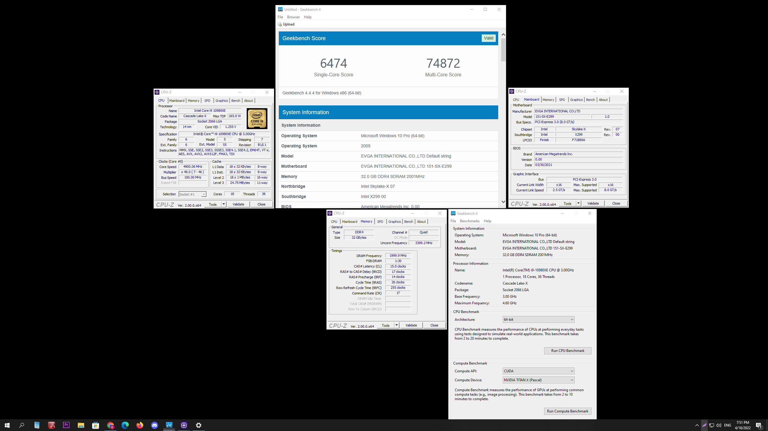
Task: Open Google Chrome from the taskbar
Action: (x=110, y=425)
